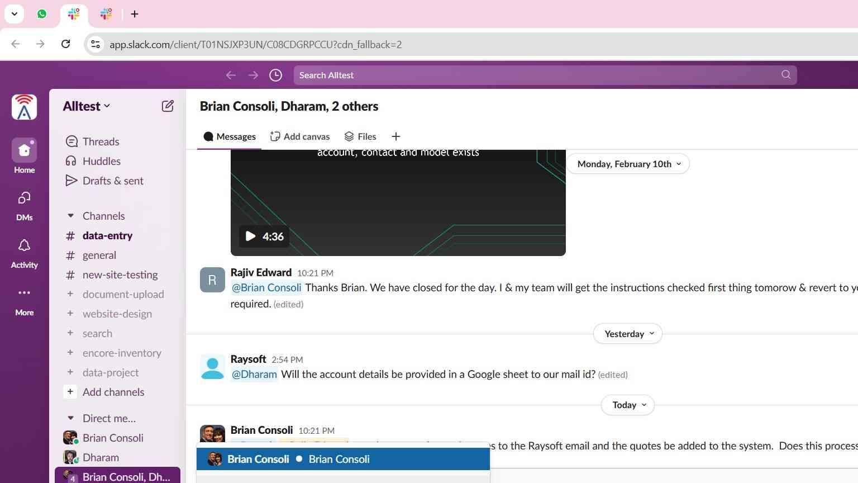Viewport: 858px width, 483px height.
Task: Open the Monday, February 10th date dropdown
Action: tap(628, 164)
